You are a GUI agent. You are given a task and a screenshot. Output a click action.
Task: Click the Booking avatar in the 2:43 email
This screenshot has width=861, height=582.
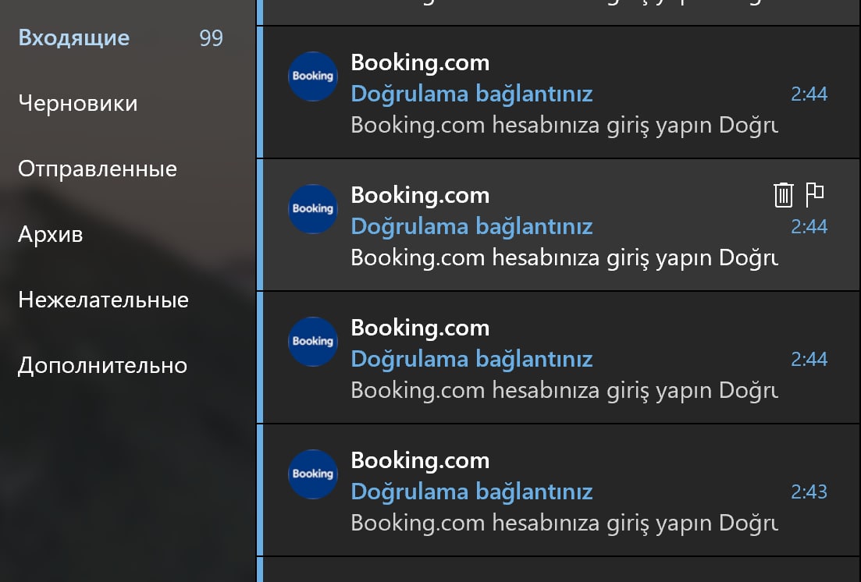[x=313, y=474]
